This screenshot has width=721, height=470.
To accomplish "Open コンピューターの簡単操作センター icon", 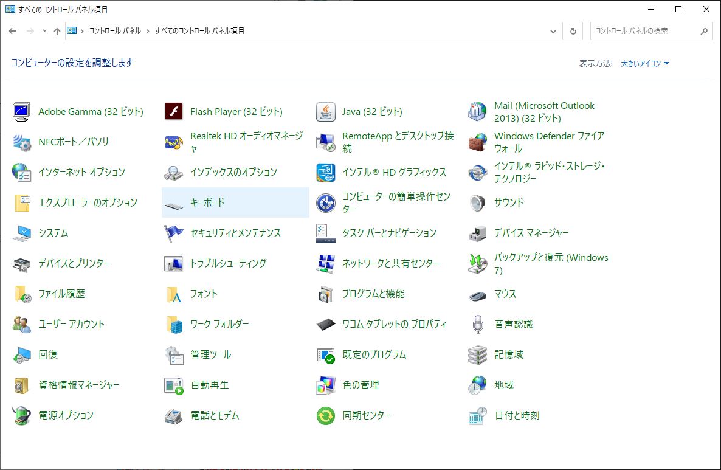I will coord(326,203).
